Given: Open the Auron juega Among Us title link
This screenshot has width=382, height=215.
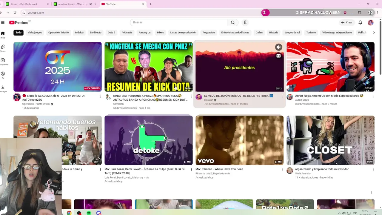Looking at the screenshot, I should 329,96.
